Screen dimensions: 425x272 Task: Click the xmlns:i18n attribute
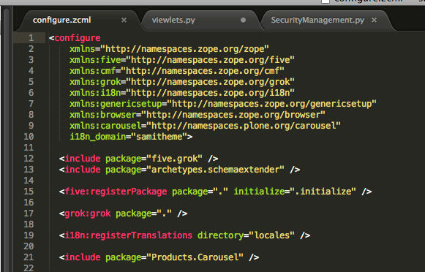click(95, 93)
